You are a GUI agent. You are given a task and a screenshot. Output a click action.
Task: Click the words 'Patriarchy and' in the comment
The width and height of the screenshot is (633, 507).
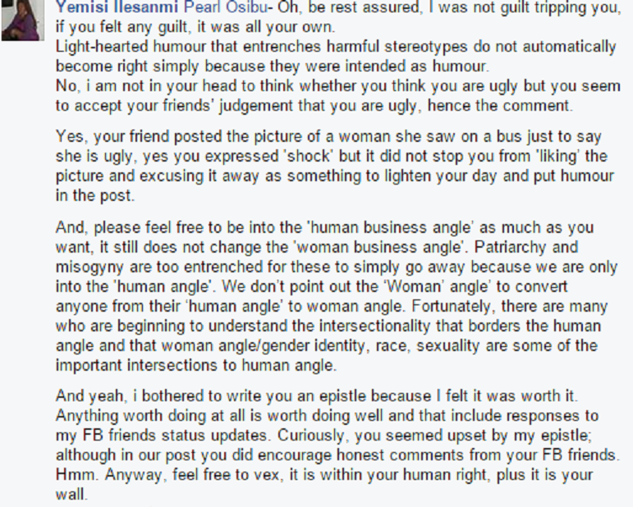point(526,247)
